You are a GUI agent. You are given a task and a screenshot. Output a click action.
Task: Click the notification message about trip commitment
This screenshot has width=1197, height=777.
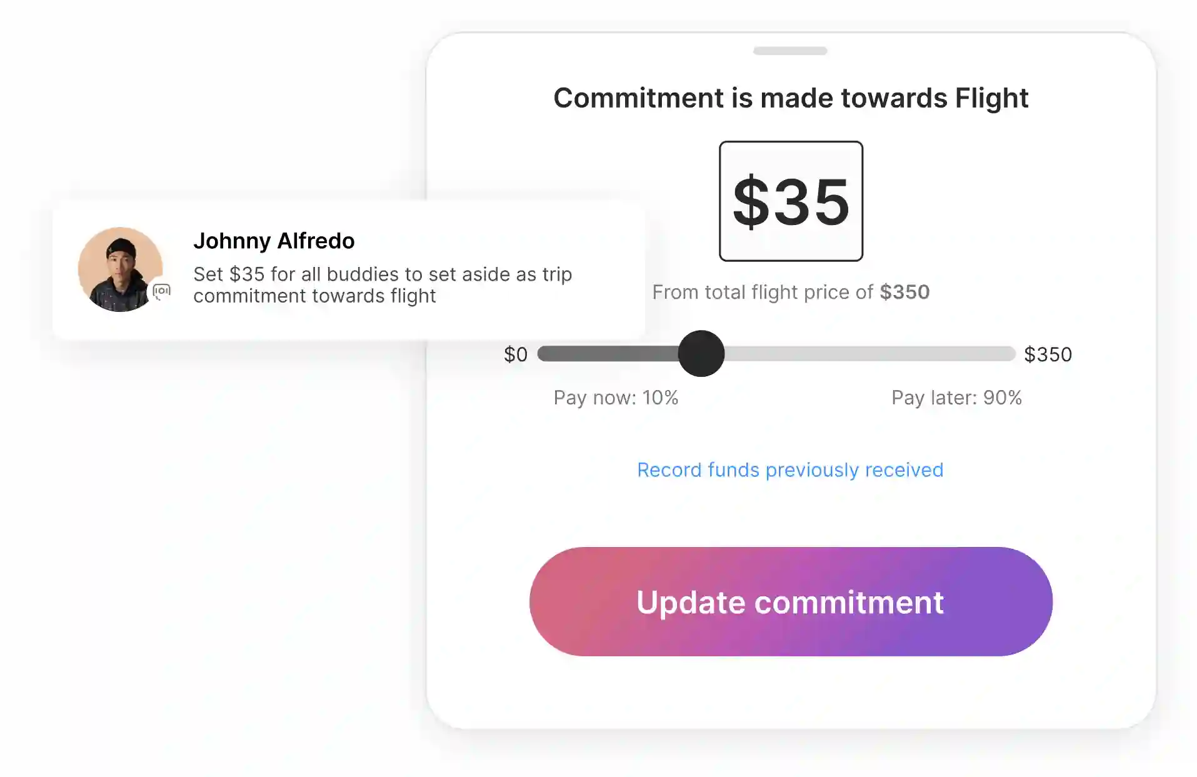[382, 285]
